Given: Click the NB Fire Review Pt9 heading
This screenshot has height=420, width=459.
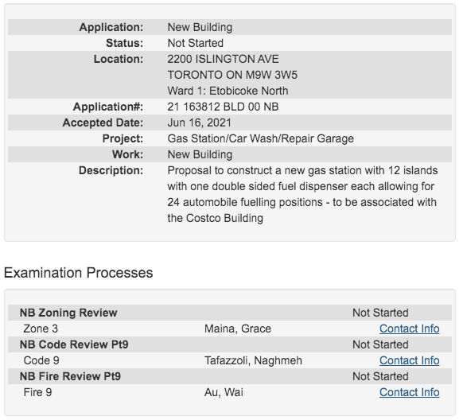Looking at the screenshot, I should click(70, 376).
